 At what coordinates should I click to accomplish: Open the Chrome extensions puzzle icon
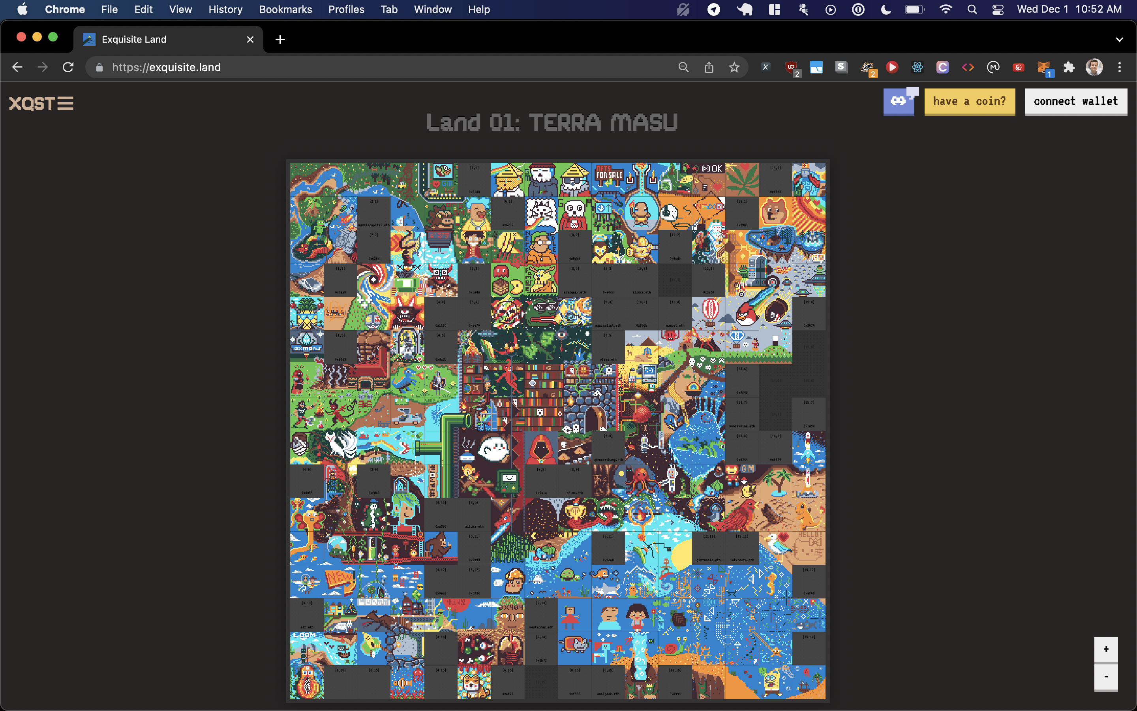pyautogui.click(x=1069, y=67)
